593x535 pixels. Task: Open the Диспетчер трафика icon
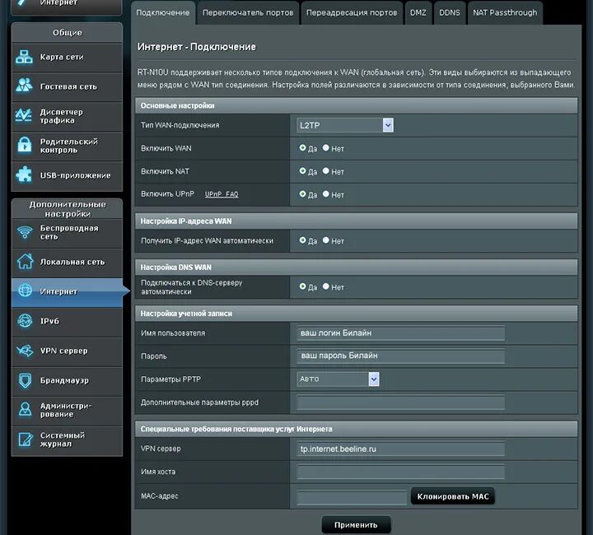click(23, 115)
